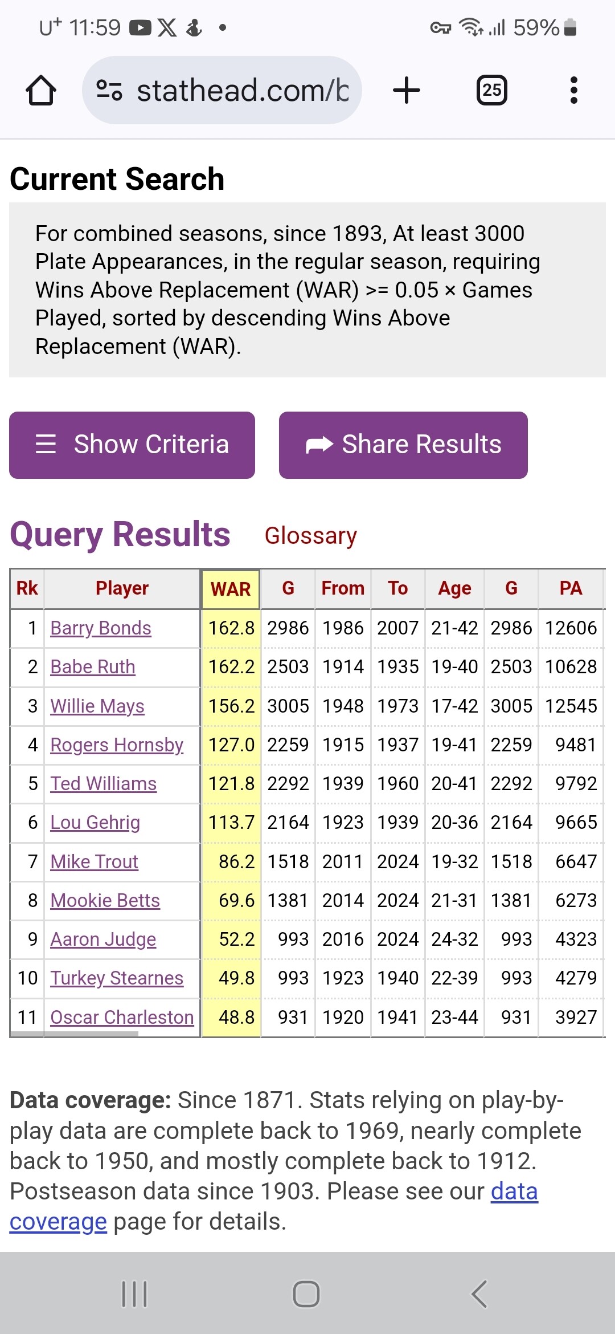Tap the new tab plus icon

click(407, 91)
